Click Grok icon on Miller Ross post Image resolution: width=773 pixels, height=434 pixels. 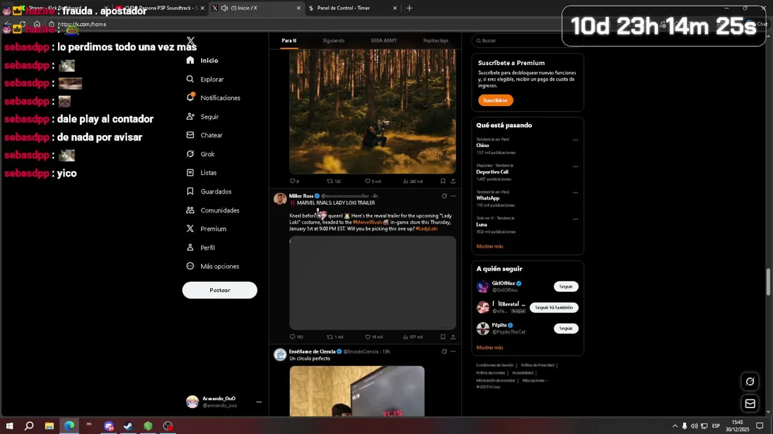(444, 196)
